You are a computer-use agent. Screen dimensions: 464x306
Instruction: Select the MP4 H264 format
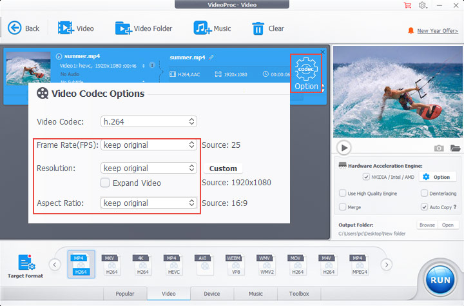[x=81, y=264]
